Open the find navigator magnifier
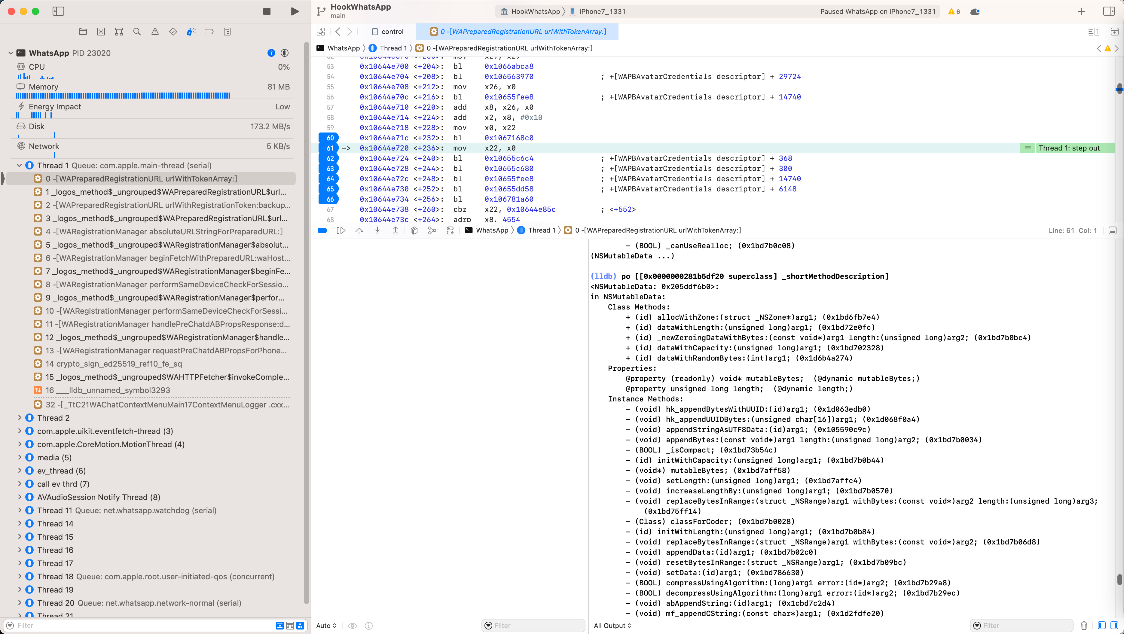Screen dimensions: 1124x634 pos(137,32)
